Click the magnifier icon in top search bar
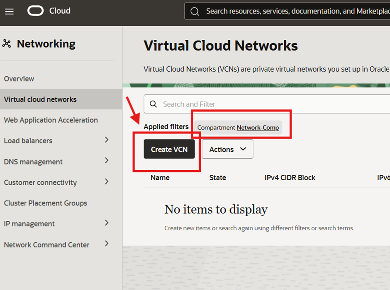The image size is (390, 290). [195, 11]
